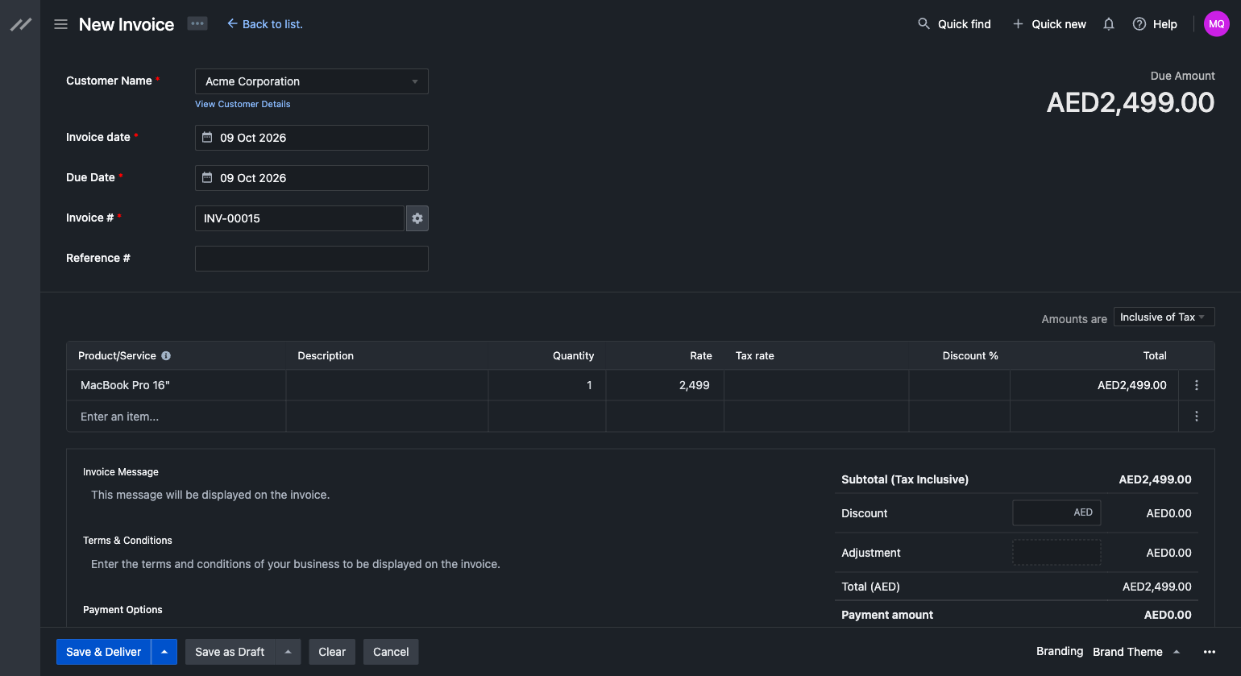
Task: Focus the Reference # input field
Action: click(x=312, y=259)
